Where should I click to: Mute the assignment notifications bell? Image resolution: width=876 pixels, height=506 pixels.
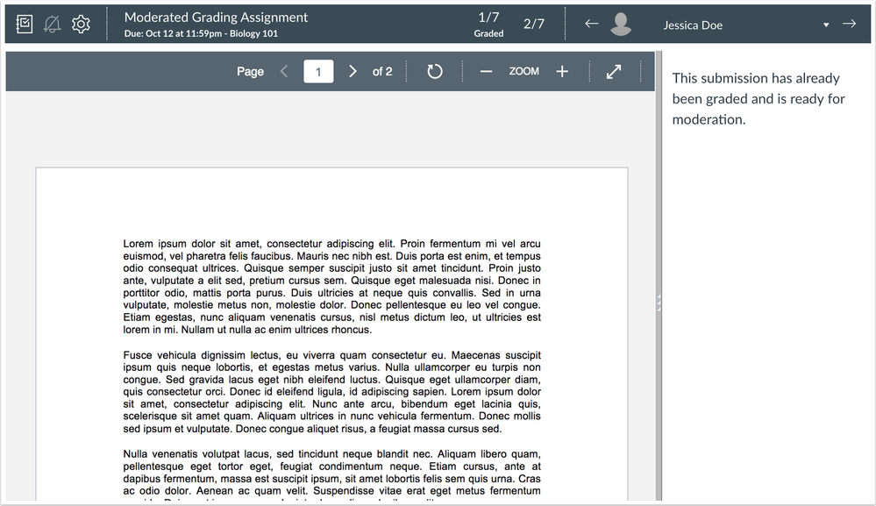point(53,24)
